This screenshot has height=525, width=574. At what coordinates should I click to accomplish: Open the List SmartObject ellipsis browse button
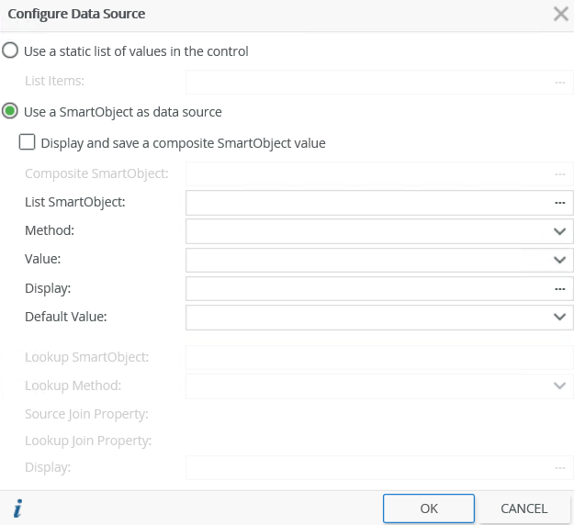tap(559, 202)
